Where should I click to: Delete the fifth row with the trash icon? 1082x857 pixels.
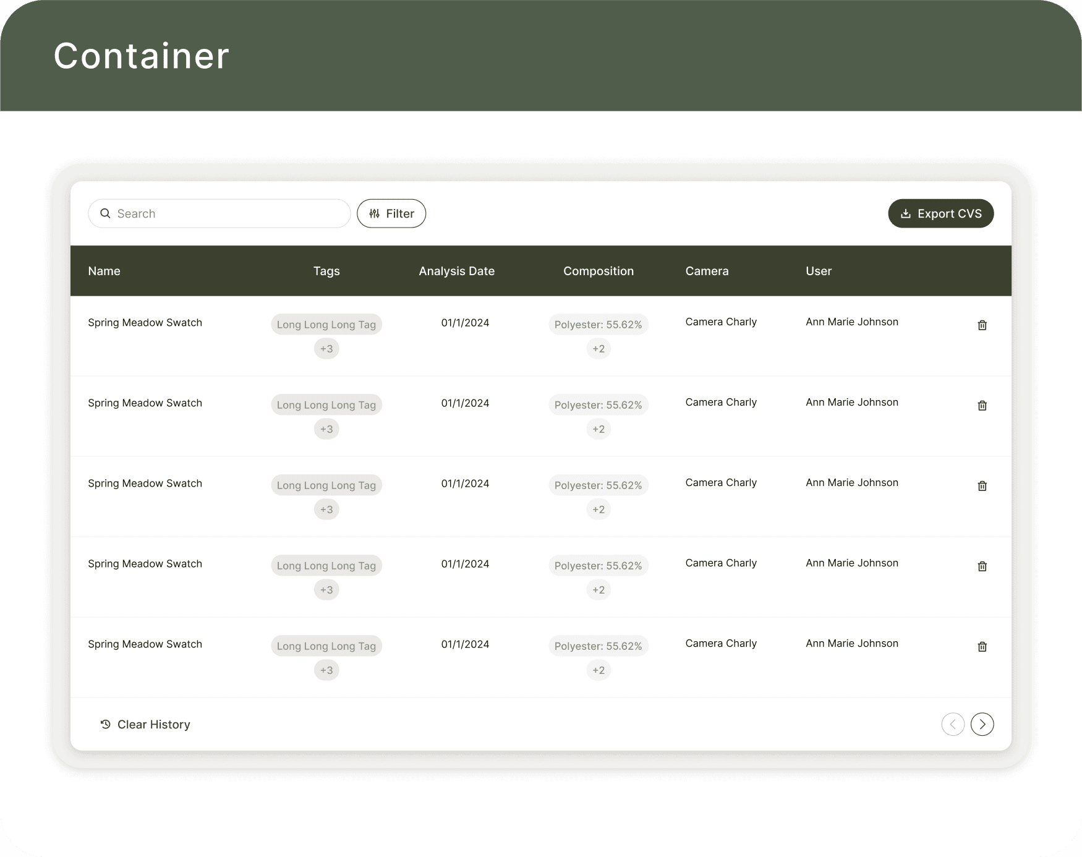(x=982, y=646)
